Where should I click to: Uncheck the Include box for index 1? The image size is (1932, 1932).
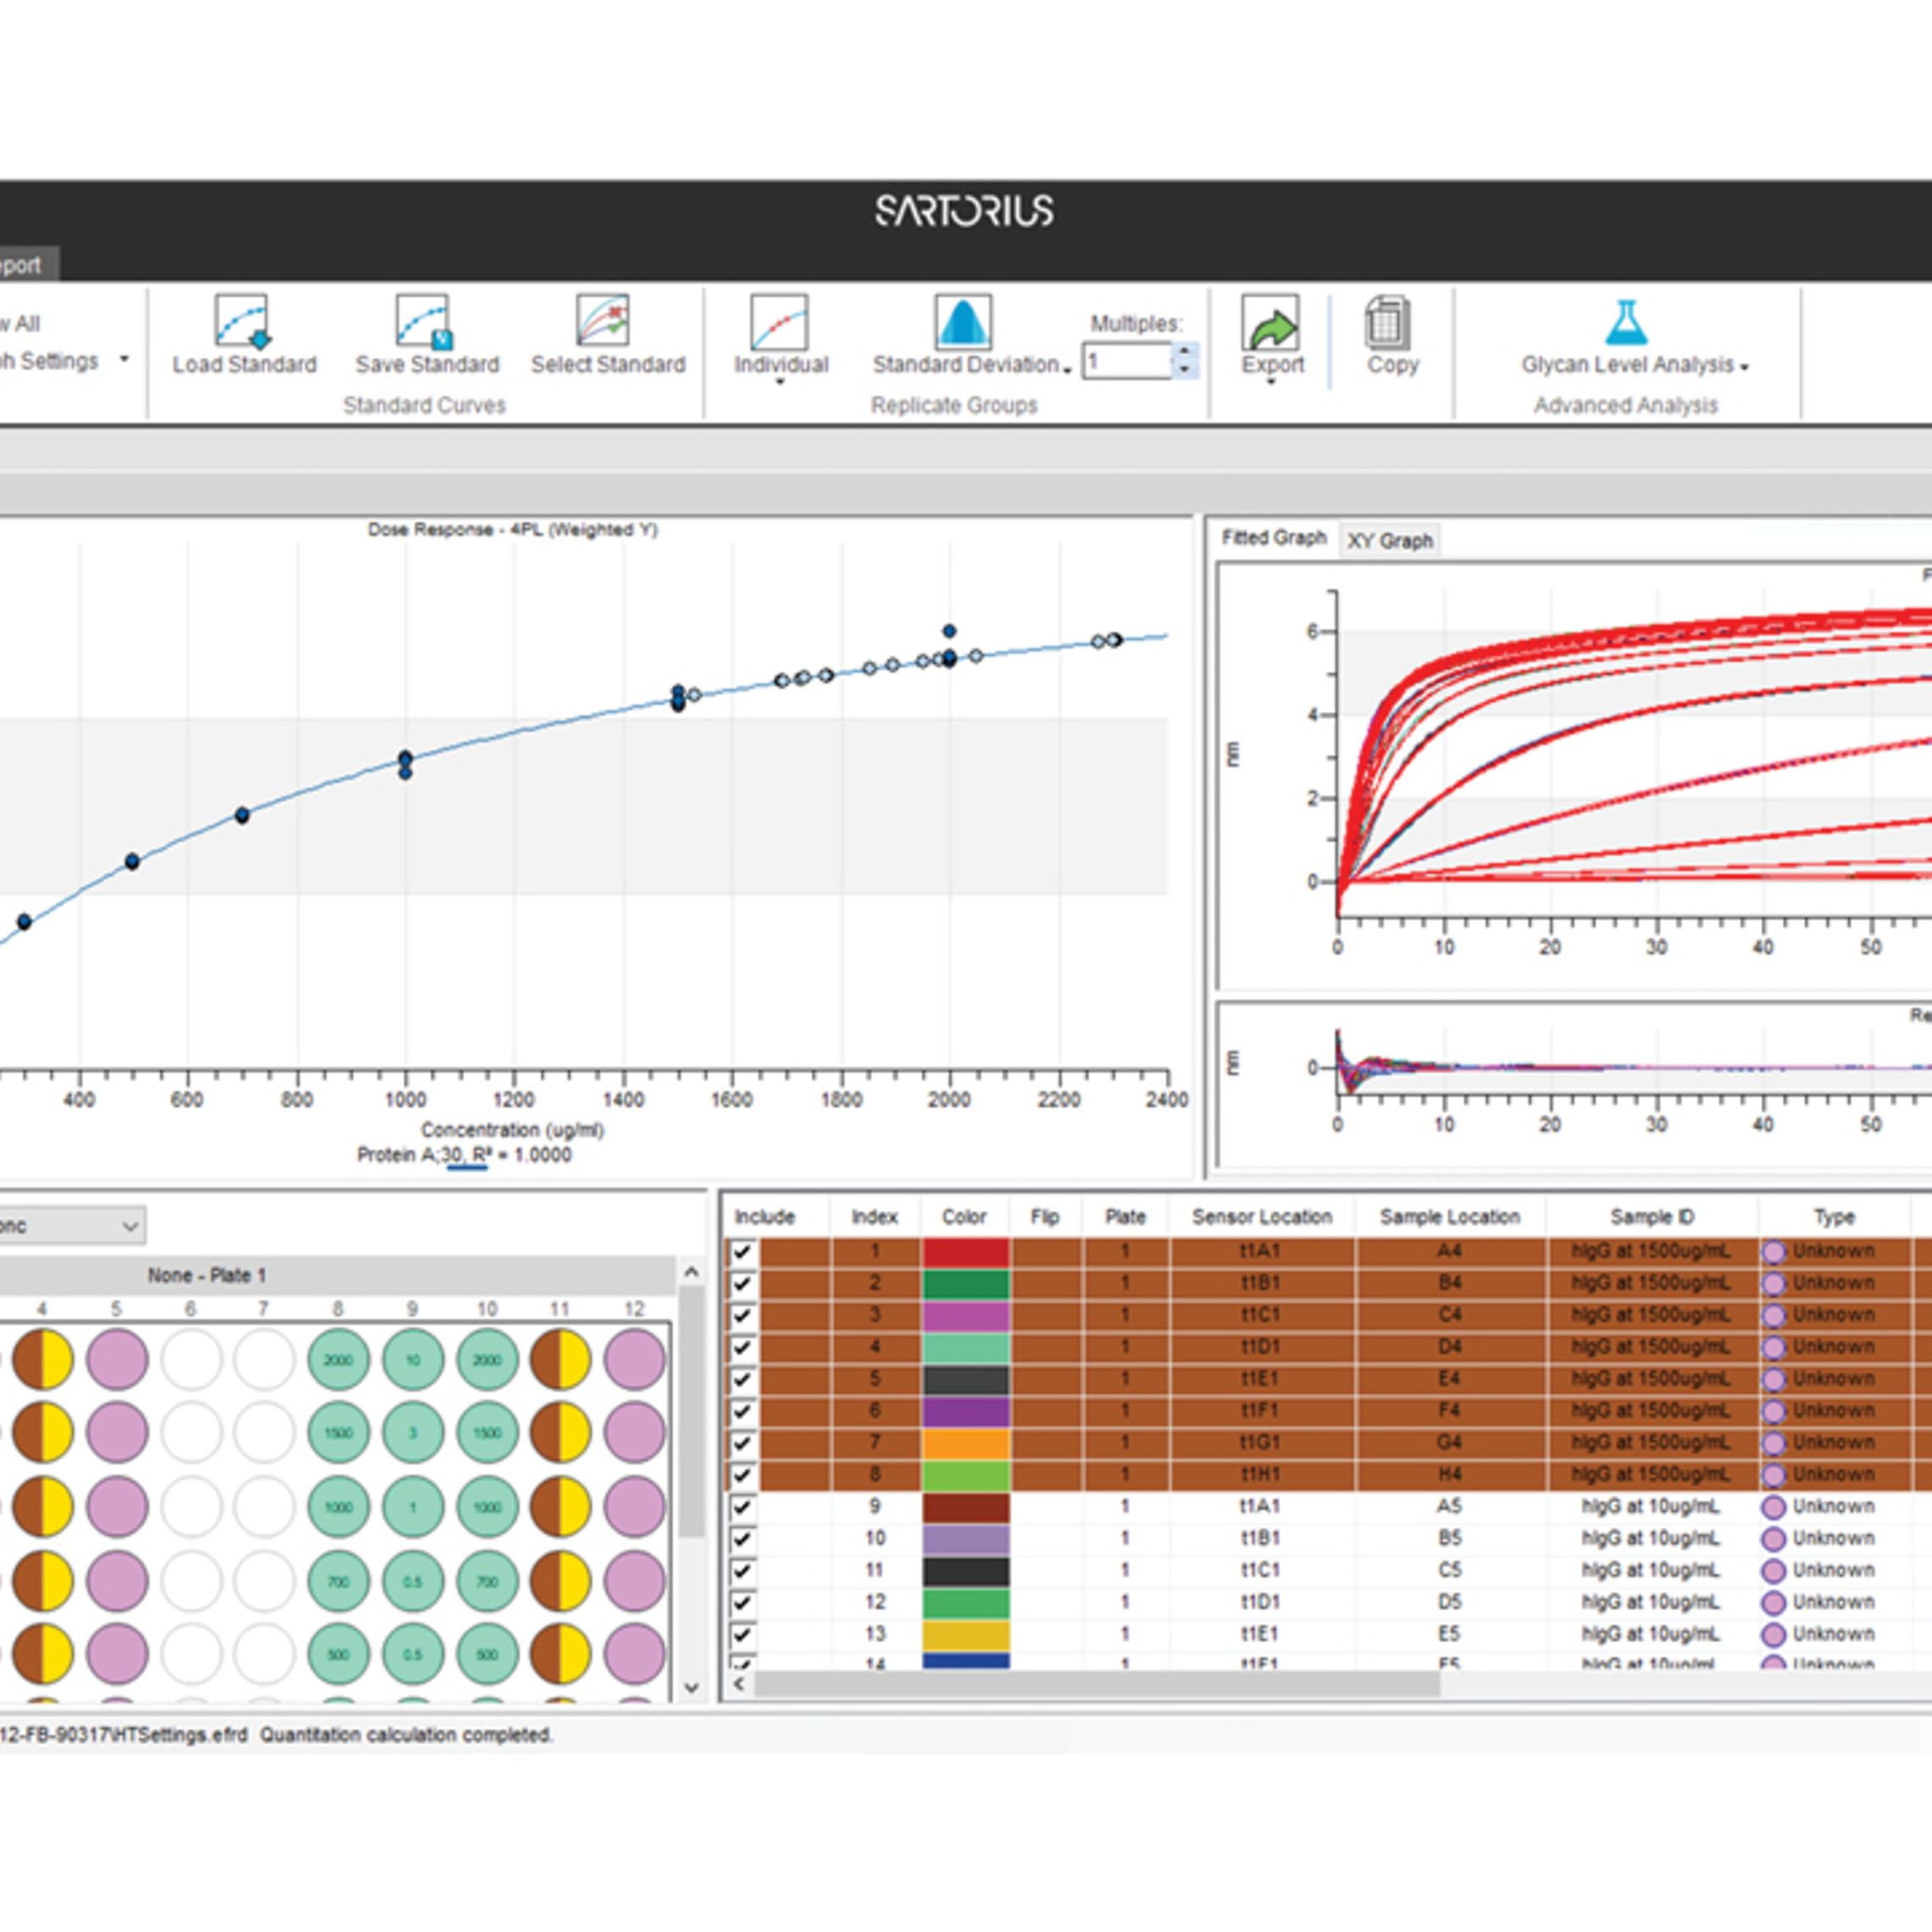[745, 1251]
